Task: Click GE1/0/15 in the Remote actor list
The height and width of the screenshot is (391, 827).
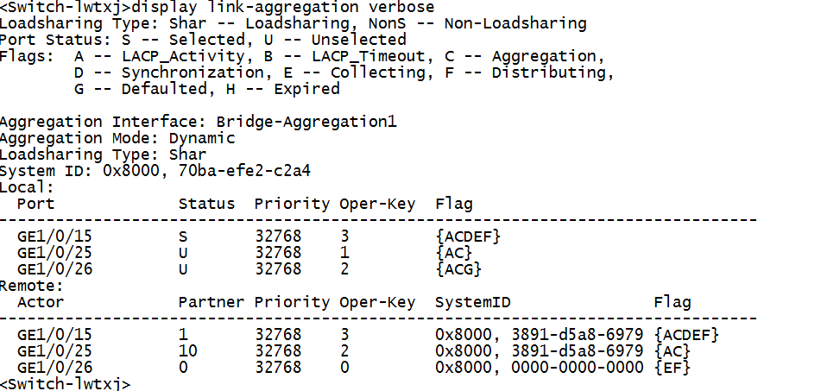Action: [x=54, y=335]
